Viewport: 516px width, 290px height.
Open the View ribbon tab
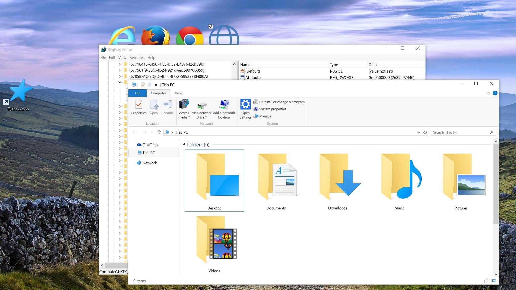pyautogui.click(x=178, y=93)
